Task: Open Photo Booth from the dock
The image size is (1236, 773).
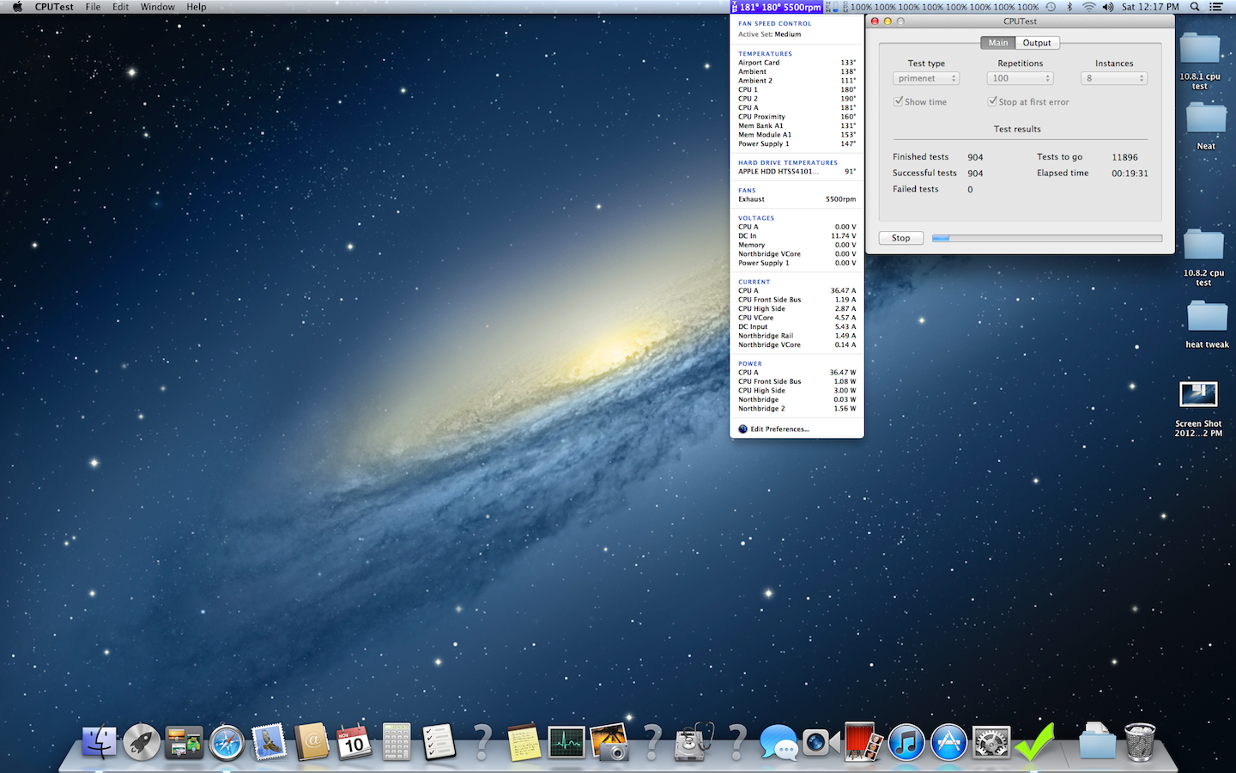Action: pyautogui.click(x=862, y=742)
